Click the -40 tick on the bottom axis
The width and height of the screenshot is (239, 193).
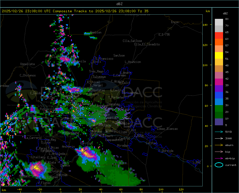19,189
